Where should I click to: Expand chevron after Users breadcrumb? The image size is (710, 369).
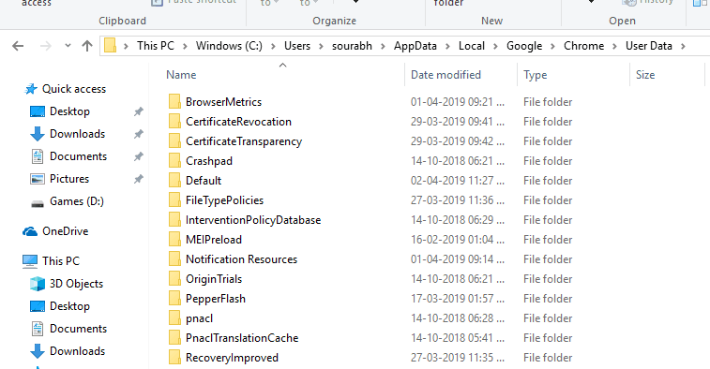321,46
